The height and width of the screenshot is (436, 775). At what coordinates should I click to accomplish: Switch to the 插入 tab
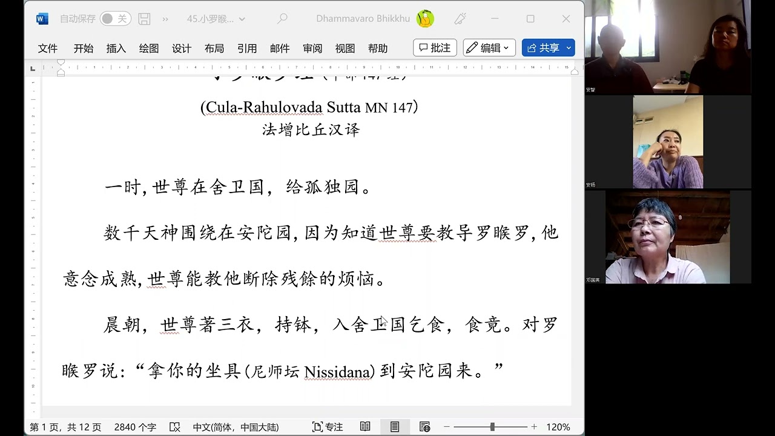click(116, 48)
